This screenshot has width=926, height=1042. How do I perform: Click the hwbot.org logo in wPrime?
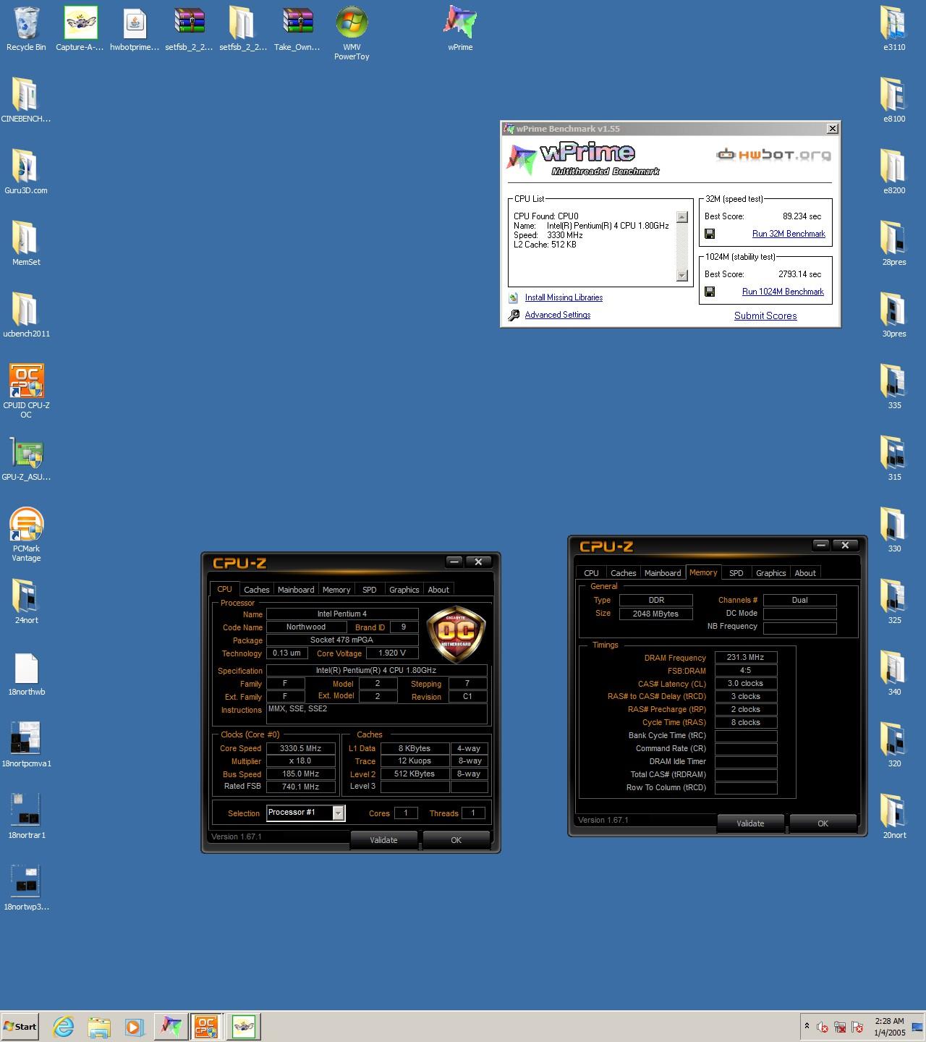[773, 154]
